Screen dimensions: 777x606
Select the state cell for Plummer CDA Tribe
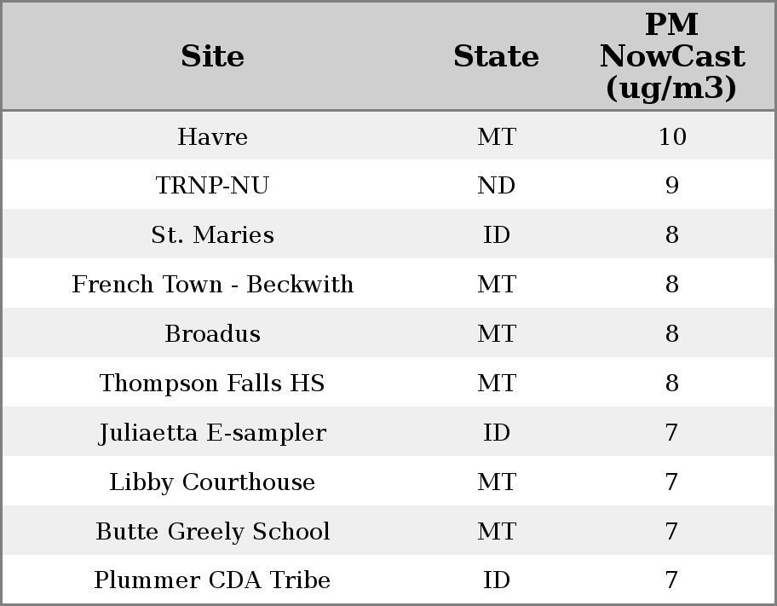496,580
